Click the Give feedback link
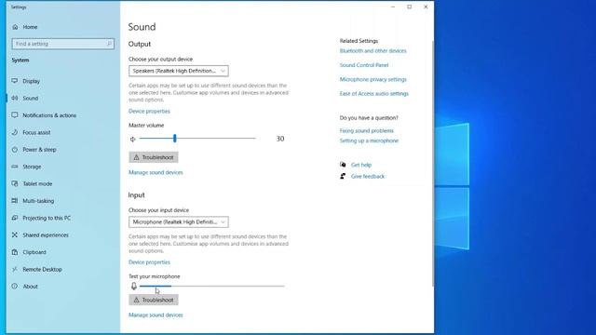Viewport: 596px width, 335px height. pos(368,176)
